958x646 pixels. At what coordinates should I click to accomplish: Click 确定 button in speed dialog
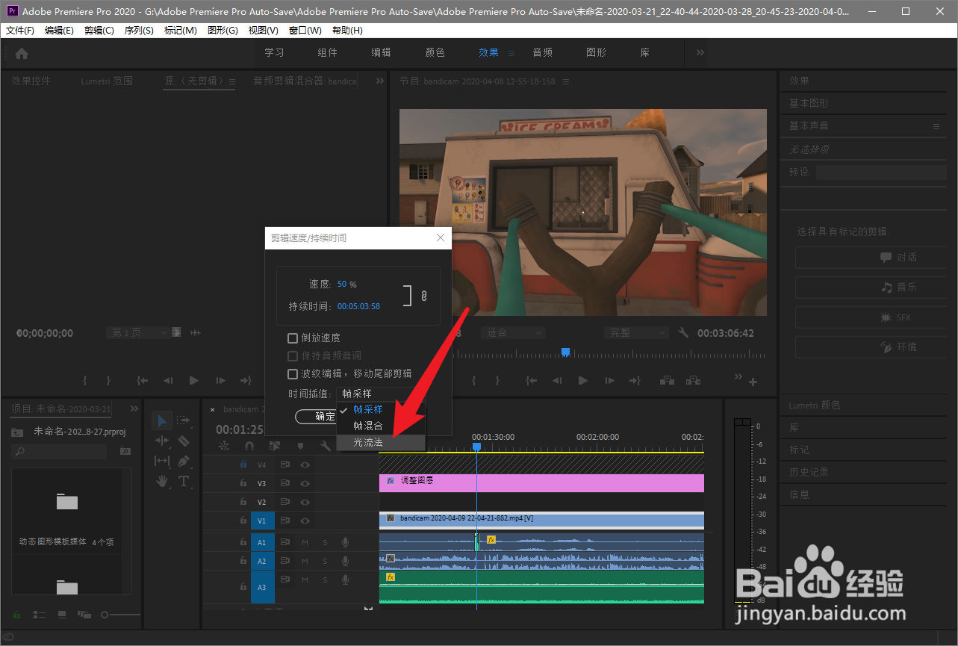tap(316, 416)
